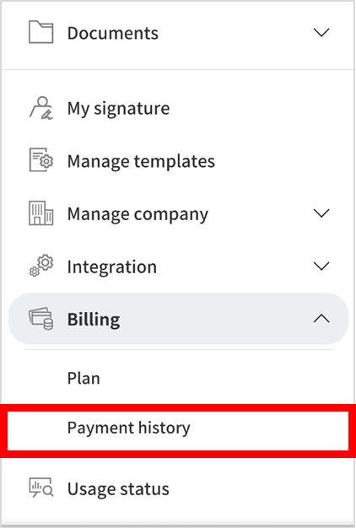Click the Manage company building icon

pyautogui.click(x=40, y=213)
